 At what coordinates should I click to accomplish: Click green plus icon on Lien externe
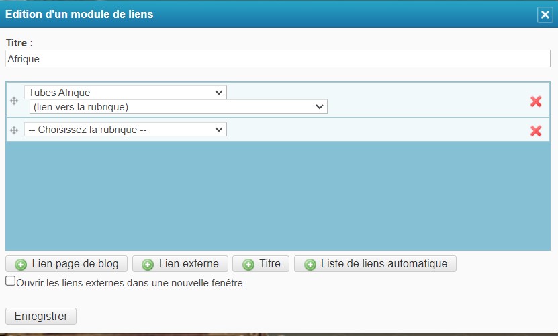tap(148, 265)
